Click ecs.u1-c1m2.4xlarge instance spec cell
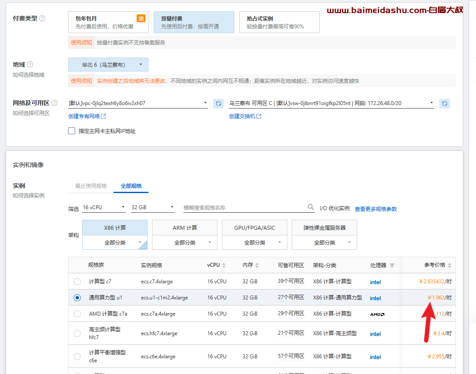The height and width of the screenshot is (374, 476). coord(165,298)
